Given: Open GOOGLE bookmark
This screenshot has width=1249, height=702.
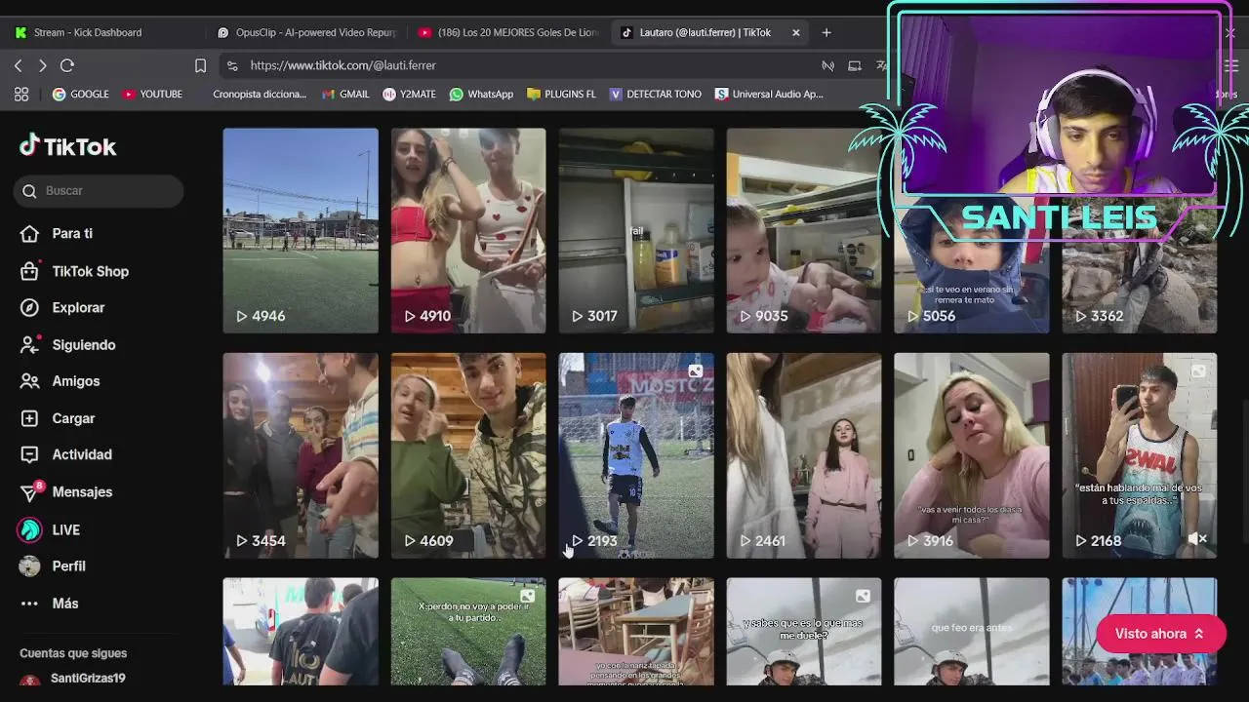Looking at the screenshot, I should pos(80,95).
